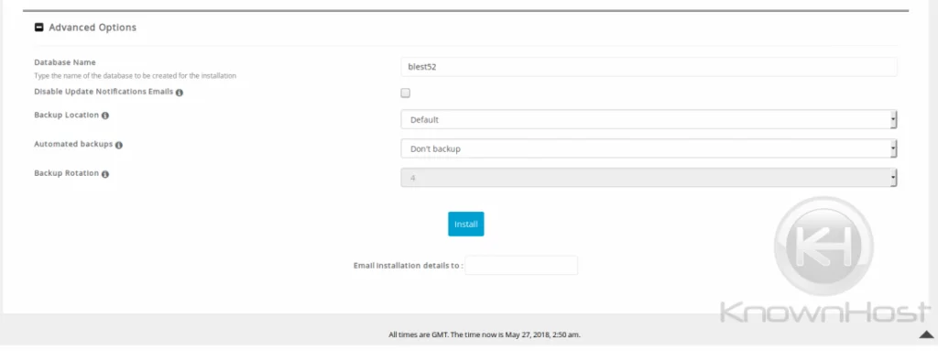Open the Backup Rotation dropdown showing 4
Image resolution: width=938 pixels, height=351 pixels.
(649, 178)
